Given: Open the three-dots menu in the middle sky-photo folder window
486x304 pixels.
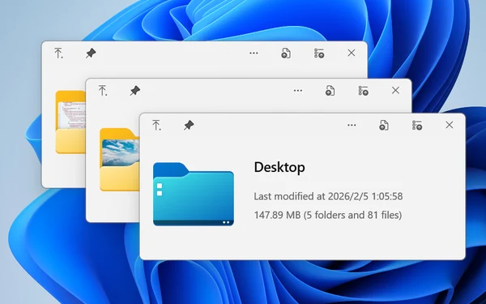Looking at the screenshot, I should click(x=298, y=91).
